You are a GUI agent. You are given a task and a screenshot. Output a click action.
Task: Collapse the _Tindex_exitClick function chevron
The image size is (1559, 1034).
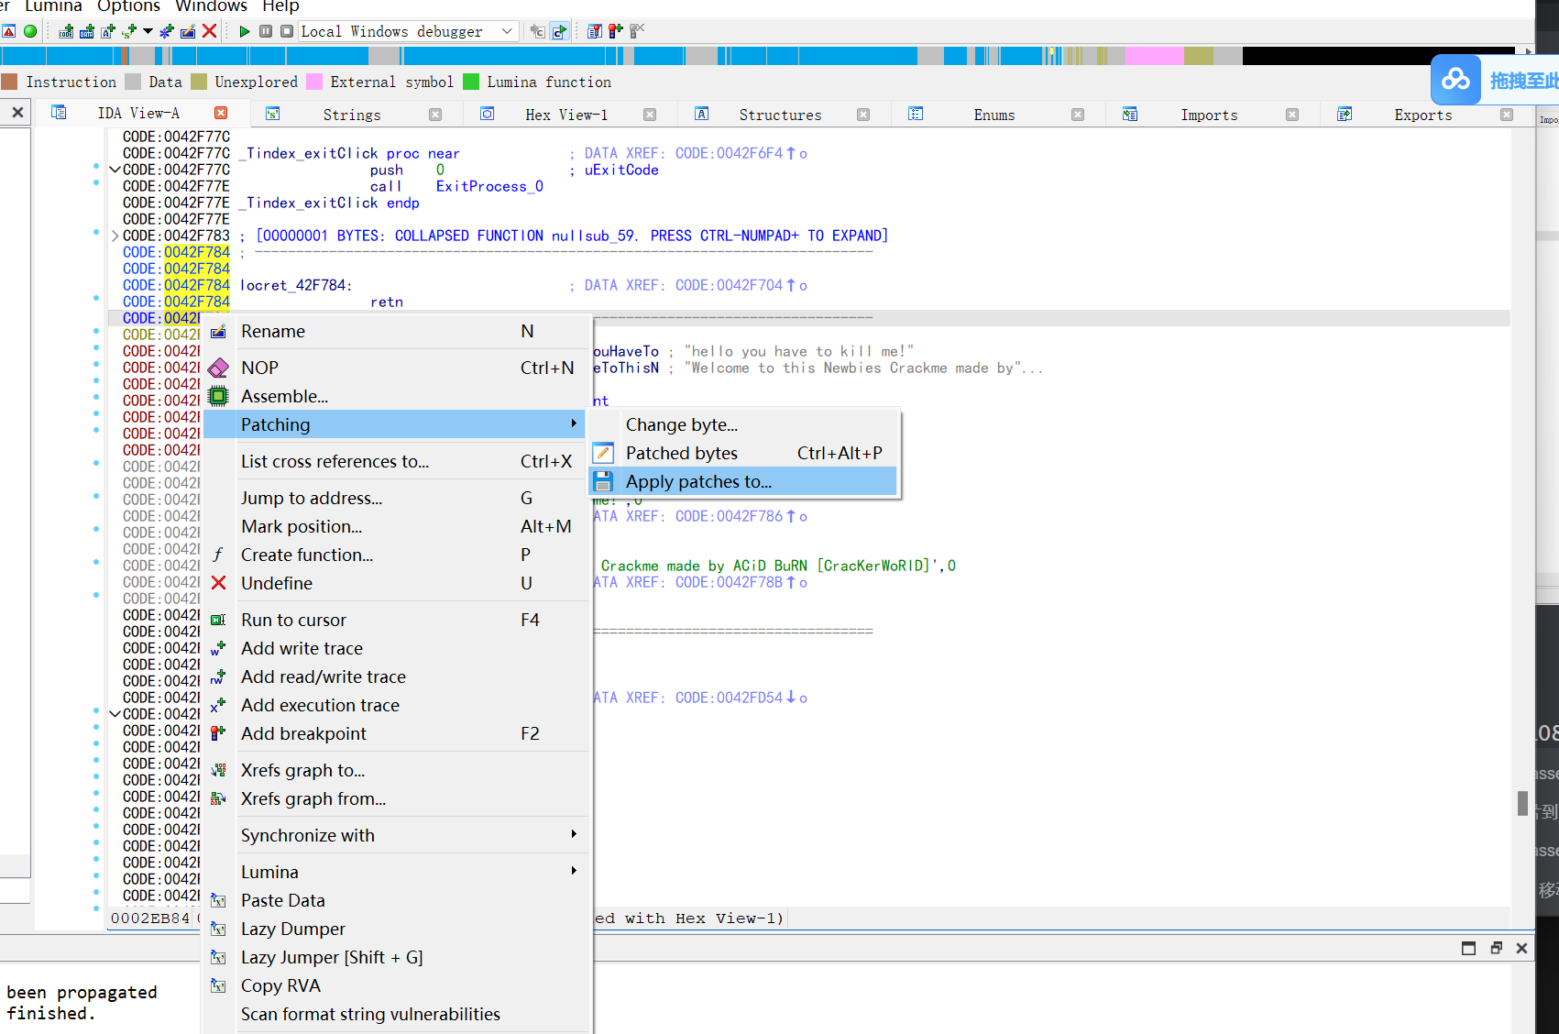[x=115, y=170]
